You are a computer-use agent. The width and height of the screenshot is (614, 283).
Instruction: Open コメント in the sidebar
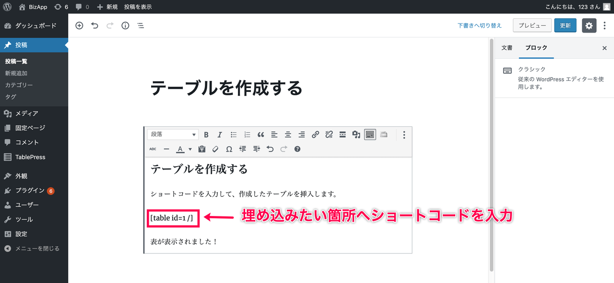click(34, 142)
